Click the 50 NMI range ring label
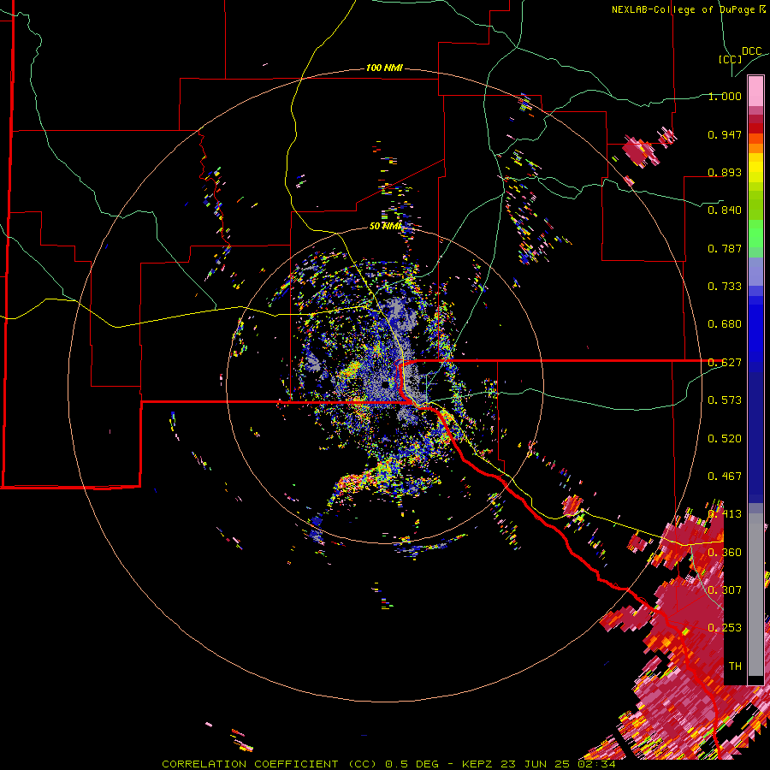The height and width of the screenshot is (770, 770). pos(386,226)
